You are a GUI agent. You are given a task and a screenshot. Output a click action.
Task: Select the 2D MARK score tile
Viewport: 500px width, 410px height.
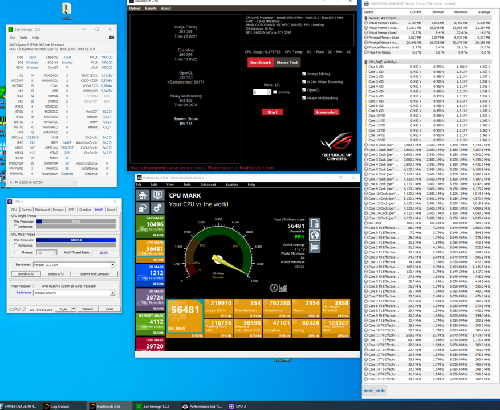pos(150,275)
